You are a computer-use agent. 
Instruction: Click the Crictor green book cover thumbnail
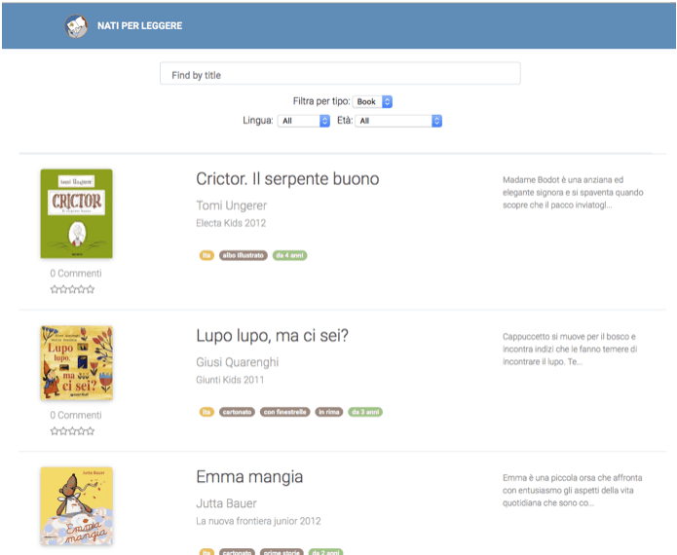point(77,214)
